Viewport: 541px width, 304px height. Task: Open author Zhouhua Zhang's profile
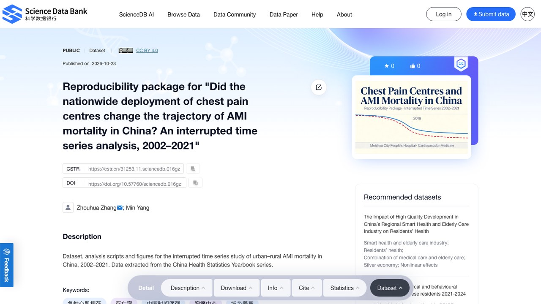tap(96, 208)
